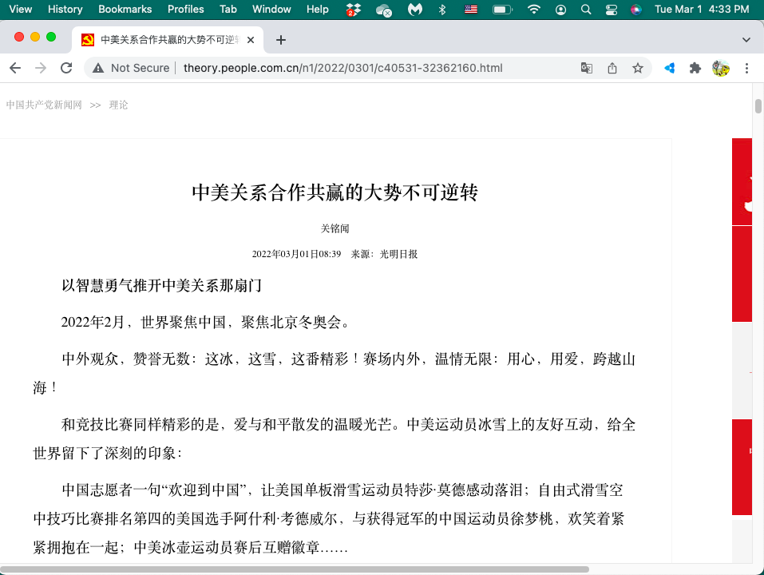Click the horizontal scrollbar at page bottom
The image size is (764, 575).
pyautogui.click(x=295, y=569)
